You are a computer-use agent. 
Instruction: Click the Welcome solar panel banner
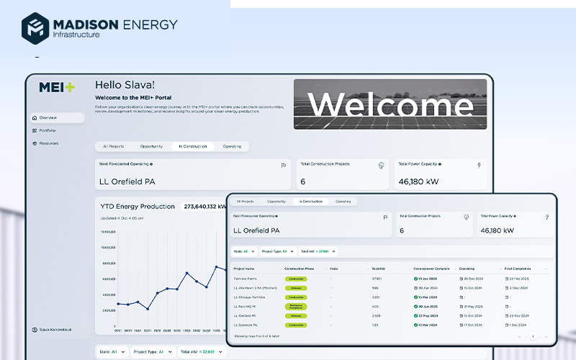click(x=390, y=104)
